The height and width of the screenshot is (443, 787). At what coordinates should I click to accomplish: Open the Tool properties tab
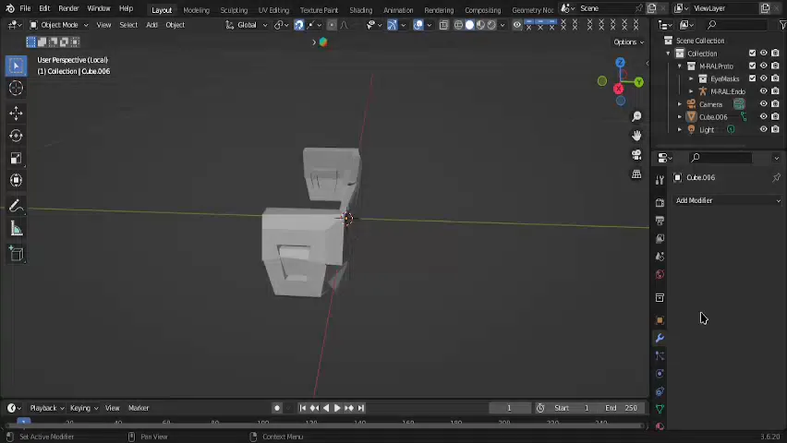coord(660,180)
